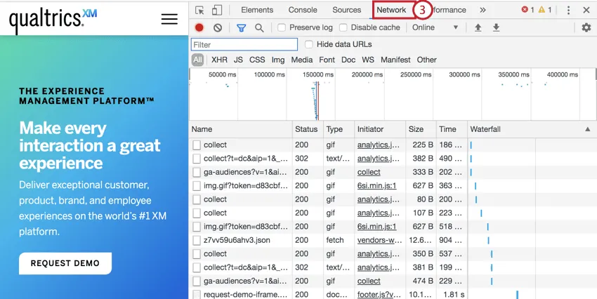The width and height of the screenshot is (597, 299).
Task: Filter requests by Font
Action: coord(327,60)
